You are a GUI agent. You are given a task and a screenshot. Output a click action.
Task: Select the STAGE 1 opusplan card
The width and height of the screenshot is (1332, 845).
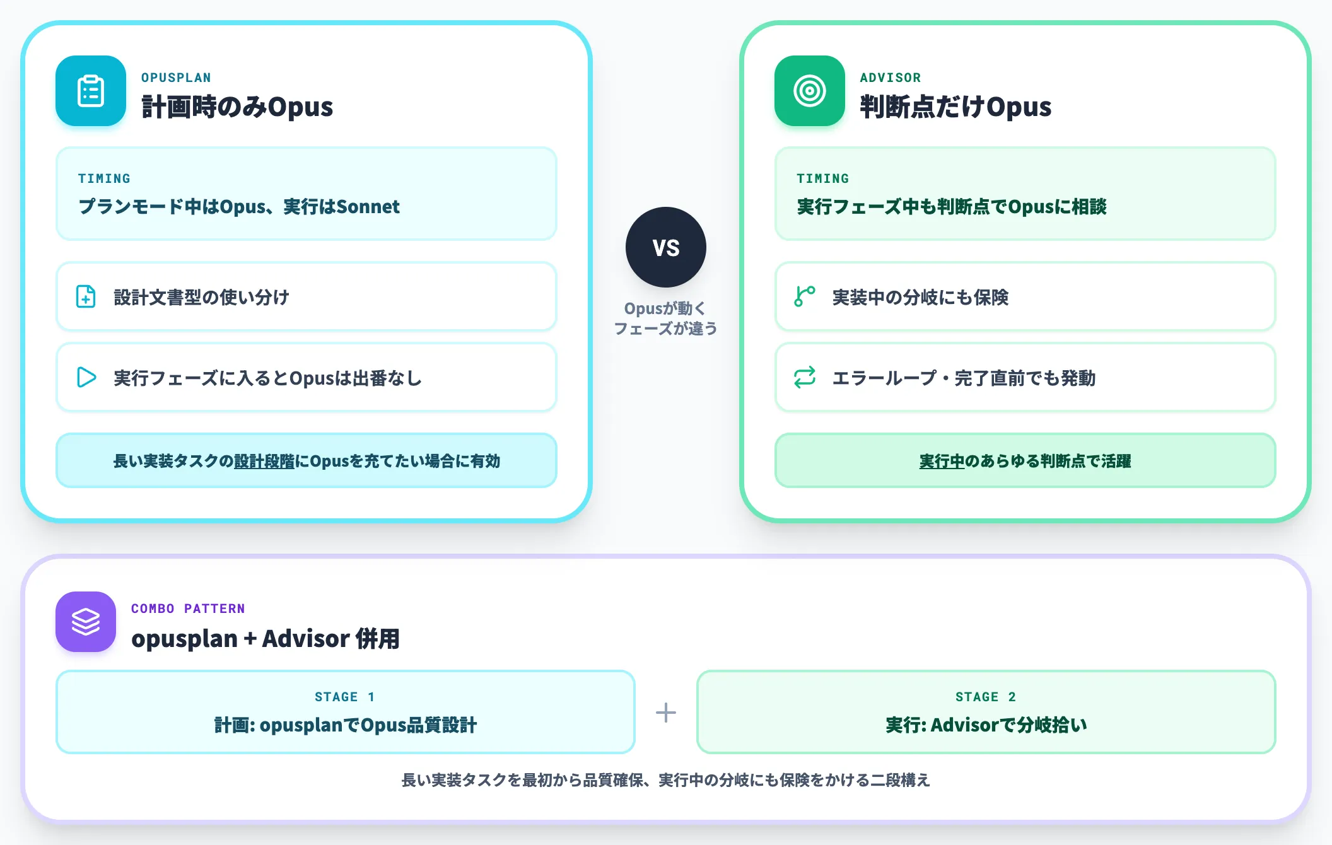point(346,712)
